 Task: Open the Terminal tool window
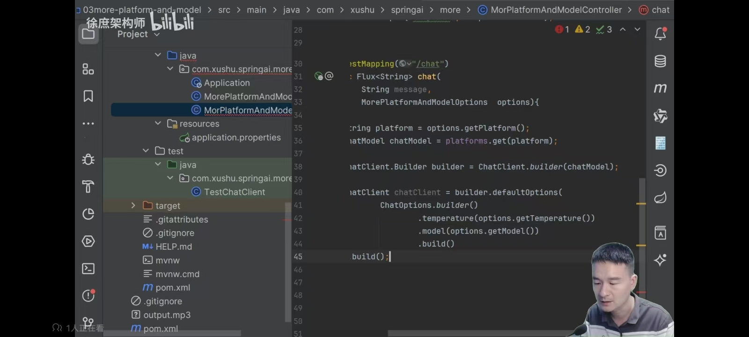click(88, 269)
